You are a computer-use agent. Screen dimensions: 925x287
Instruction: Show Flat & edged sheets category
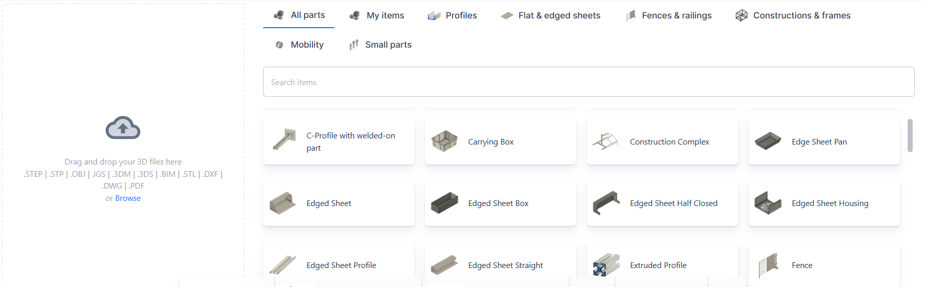click(550, 16)
